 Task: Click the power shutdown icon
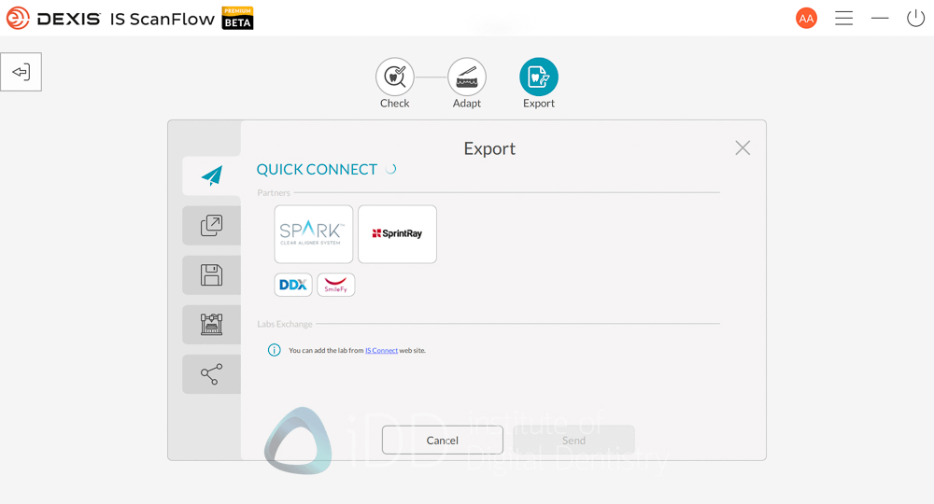pyautogui.click(x=915, y=19)
